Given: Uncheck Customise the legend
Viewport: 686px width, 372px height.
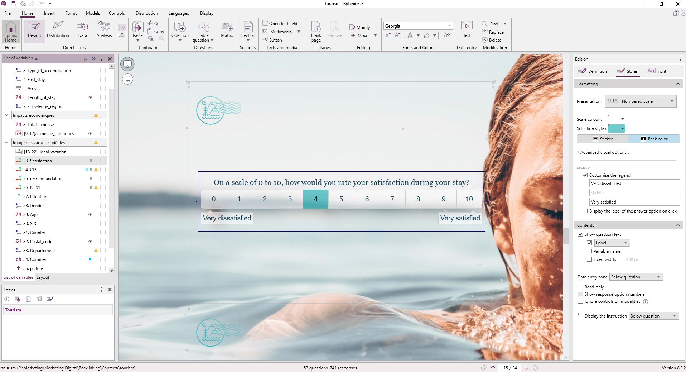Looking at the screenshot, I should pos(585,175).
